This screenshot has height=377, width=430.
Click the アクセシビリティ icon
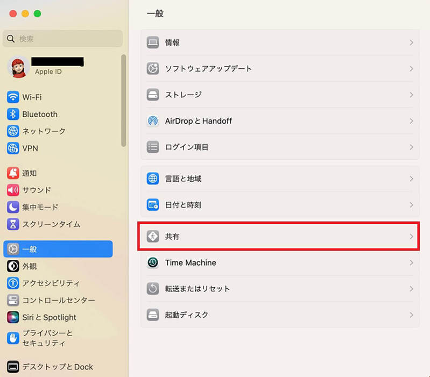pos(13,283)
